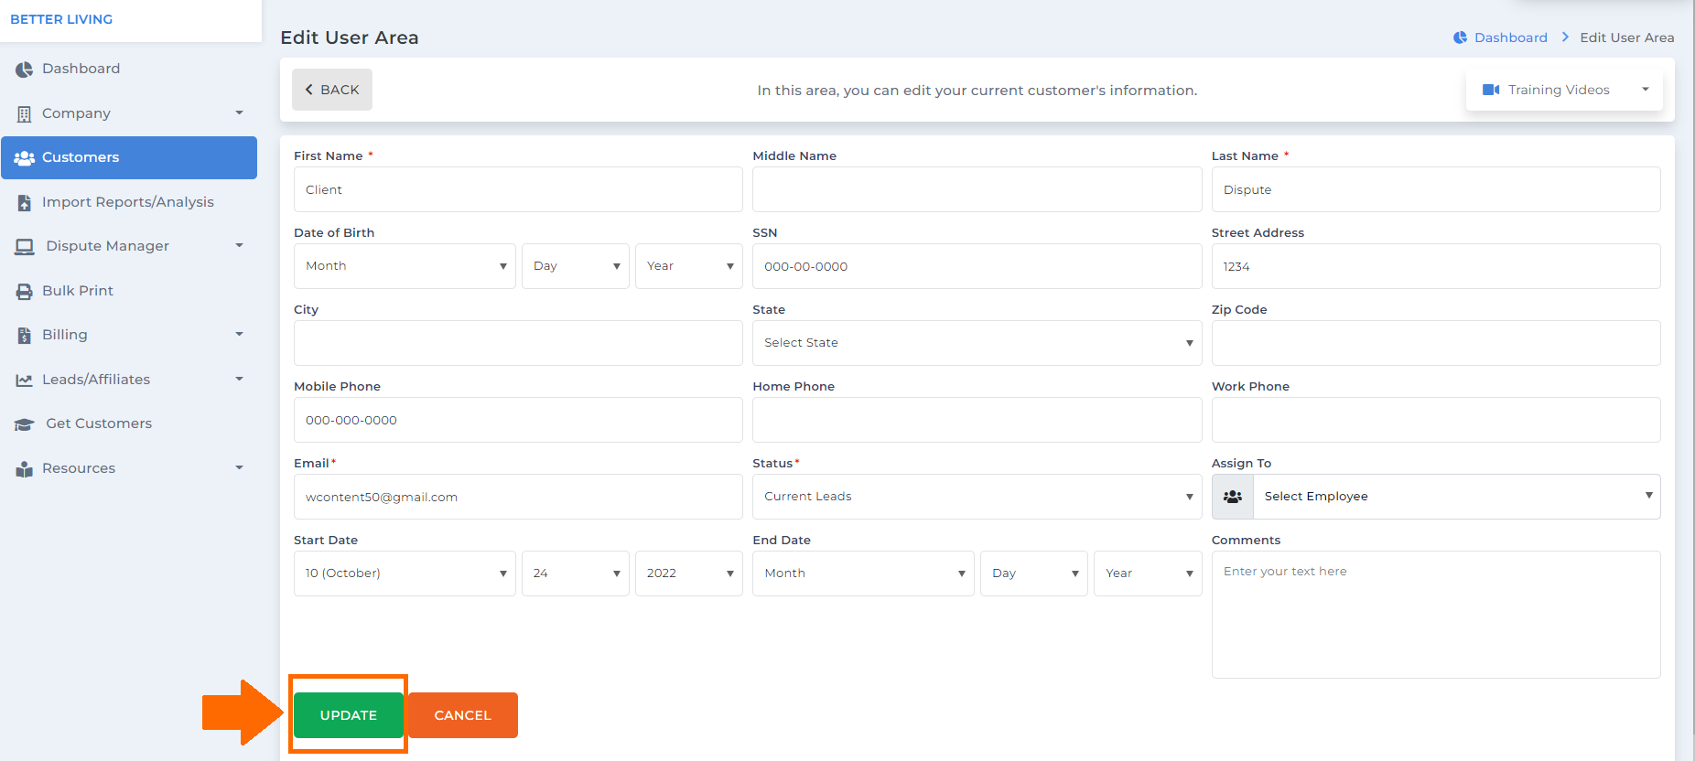Click the Zip Code input field
Image resolution: width=1695 pixels, height=761 pixels.
(1436, 343)
